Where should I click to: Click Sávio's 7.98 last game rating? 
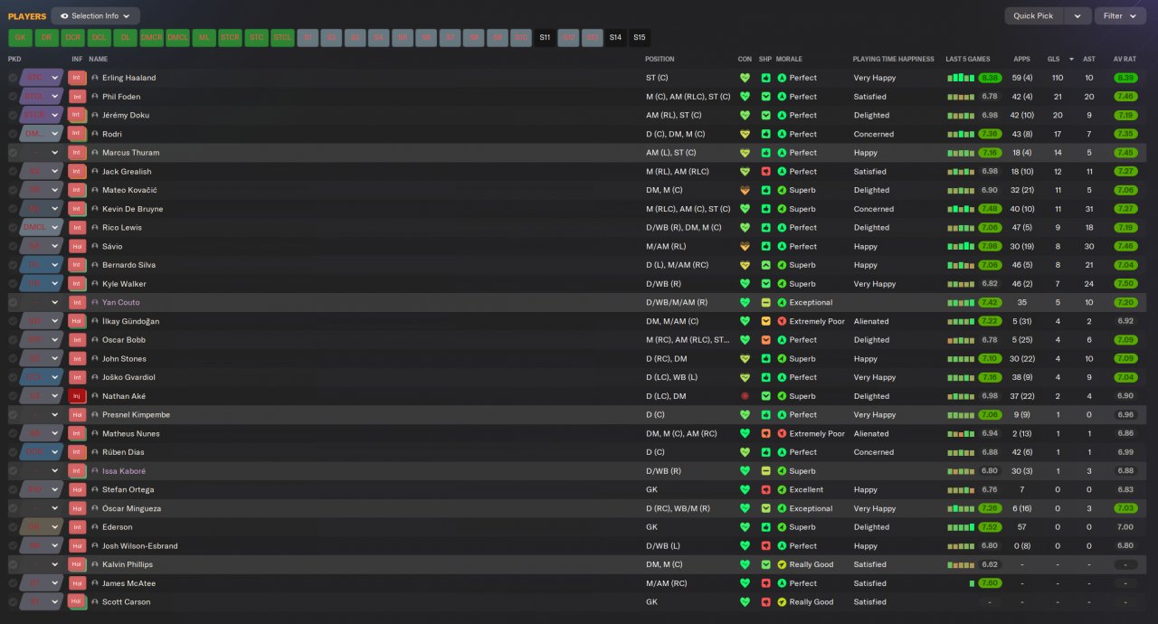(x=990, y=246)
